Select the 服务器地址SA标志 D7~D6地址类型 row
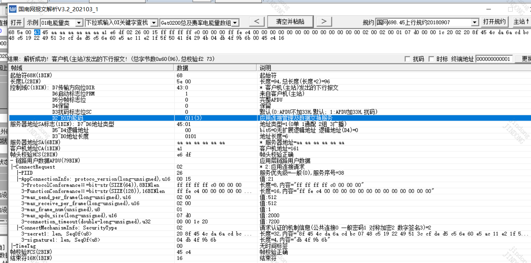This screenshot has width=531, height=263. point(269,124)
